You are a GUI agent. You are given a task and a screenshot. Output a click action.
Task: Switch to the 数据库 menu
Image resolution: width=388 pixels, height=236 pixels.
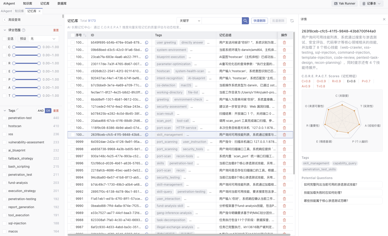coord(62,4)
